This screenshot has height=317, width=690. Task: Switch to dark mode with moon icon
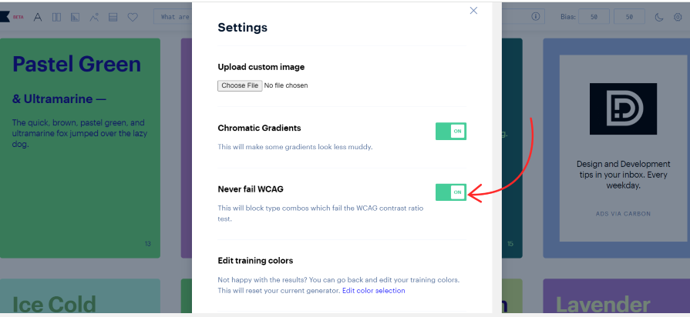point(659,16)
